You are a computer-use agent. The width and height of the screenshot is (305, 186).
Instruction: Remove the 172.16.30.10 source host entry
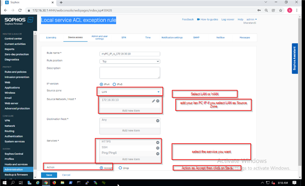coord(158,101)
